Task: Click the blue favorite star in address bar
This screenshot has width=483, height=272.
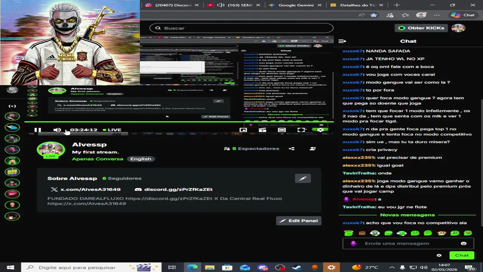Action: point(374,15)
